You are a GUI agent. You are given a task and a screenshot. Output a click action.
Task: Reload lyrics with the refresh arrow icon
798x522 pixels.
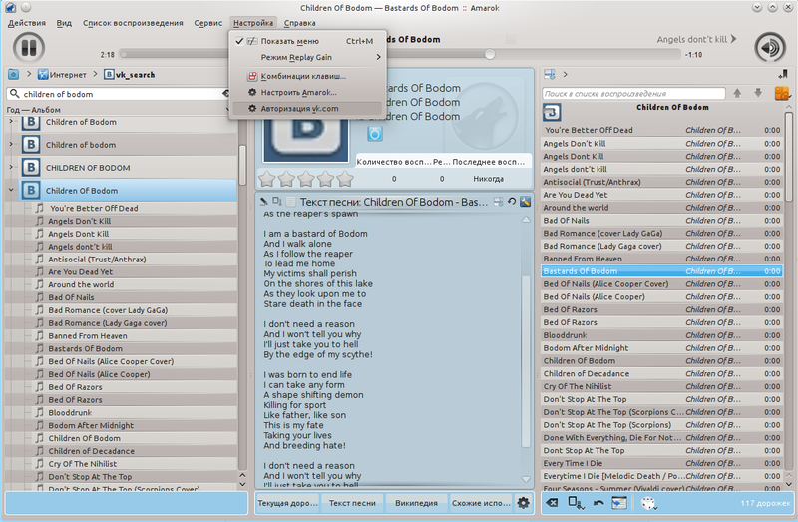512,202
